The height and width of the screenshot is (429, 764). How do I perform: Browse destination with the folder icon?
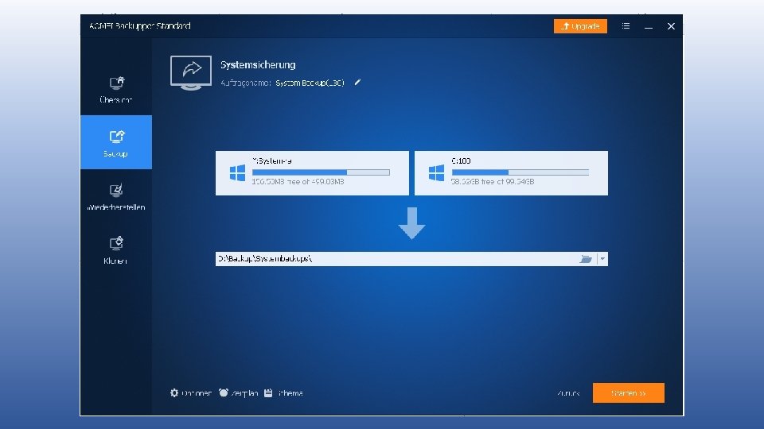coord(586,259)
